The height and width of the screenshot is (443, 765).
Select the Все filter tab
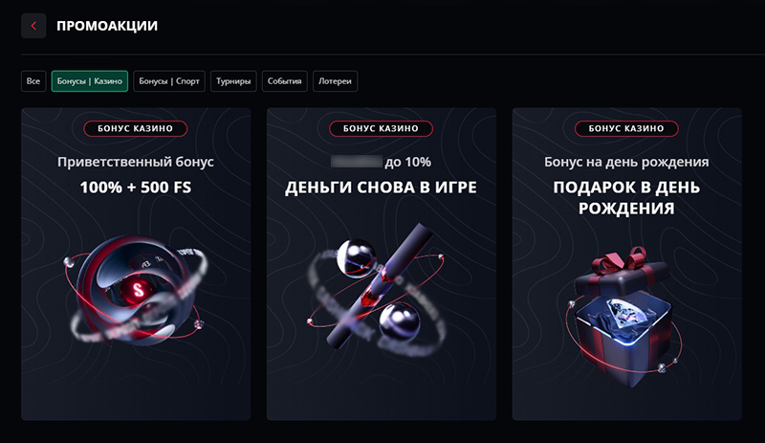(x=33, y=81)
